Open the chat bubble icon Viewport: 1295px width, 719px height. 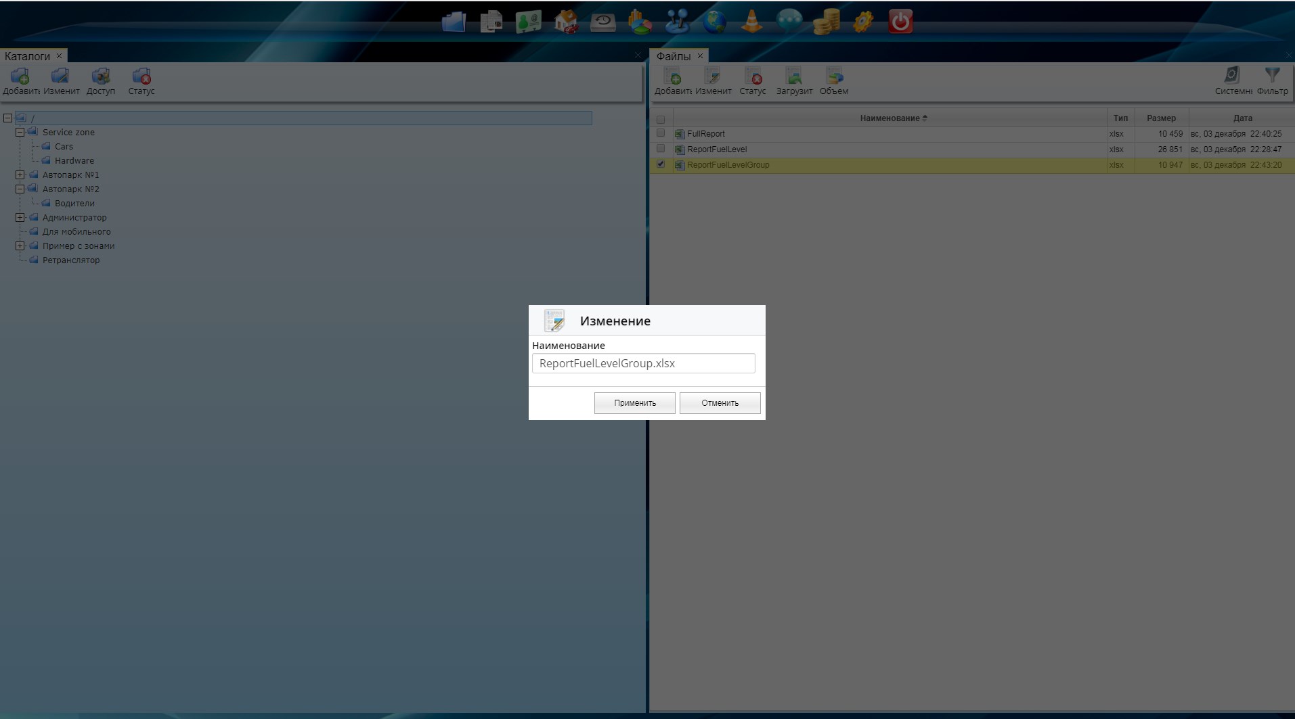pos(789,22)
